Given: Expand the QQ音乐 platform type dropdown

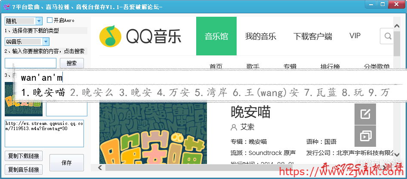Looking at the screenshot, I should click(x=46, y=42).
